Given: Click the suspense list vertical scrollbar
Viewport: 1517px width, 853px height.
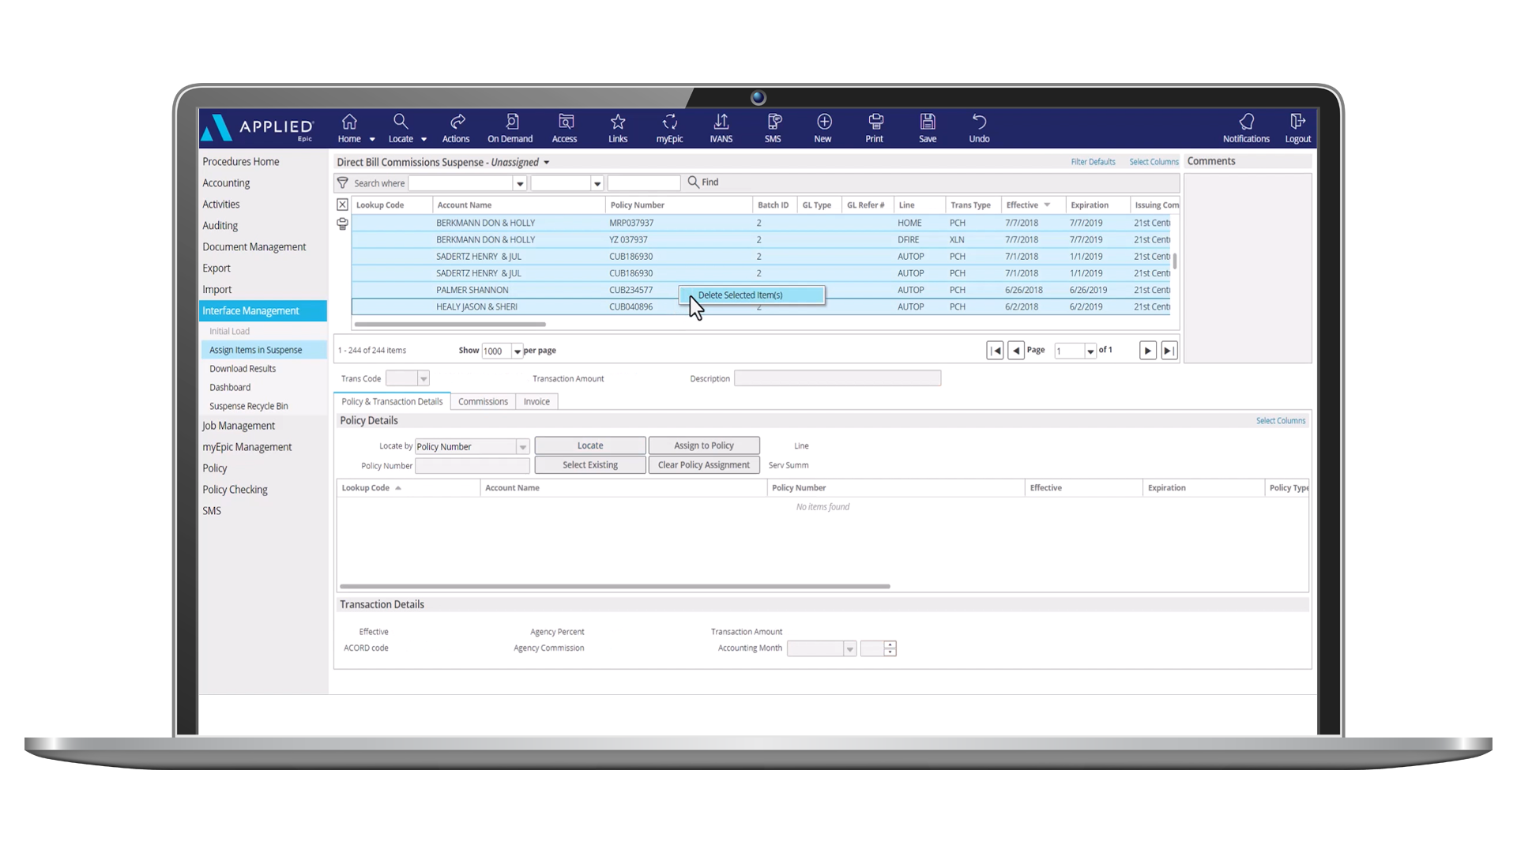Looking at the screenshot, I should coord(1175,261).
